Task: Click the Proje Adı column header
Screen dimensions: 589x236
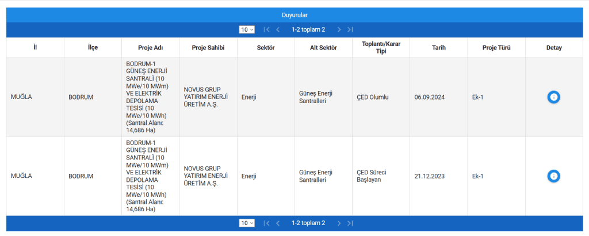Action: click(x=150, y=48)
